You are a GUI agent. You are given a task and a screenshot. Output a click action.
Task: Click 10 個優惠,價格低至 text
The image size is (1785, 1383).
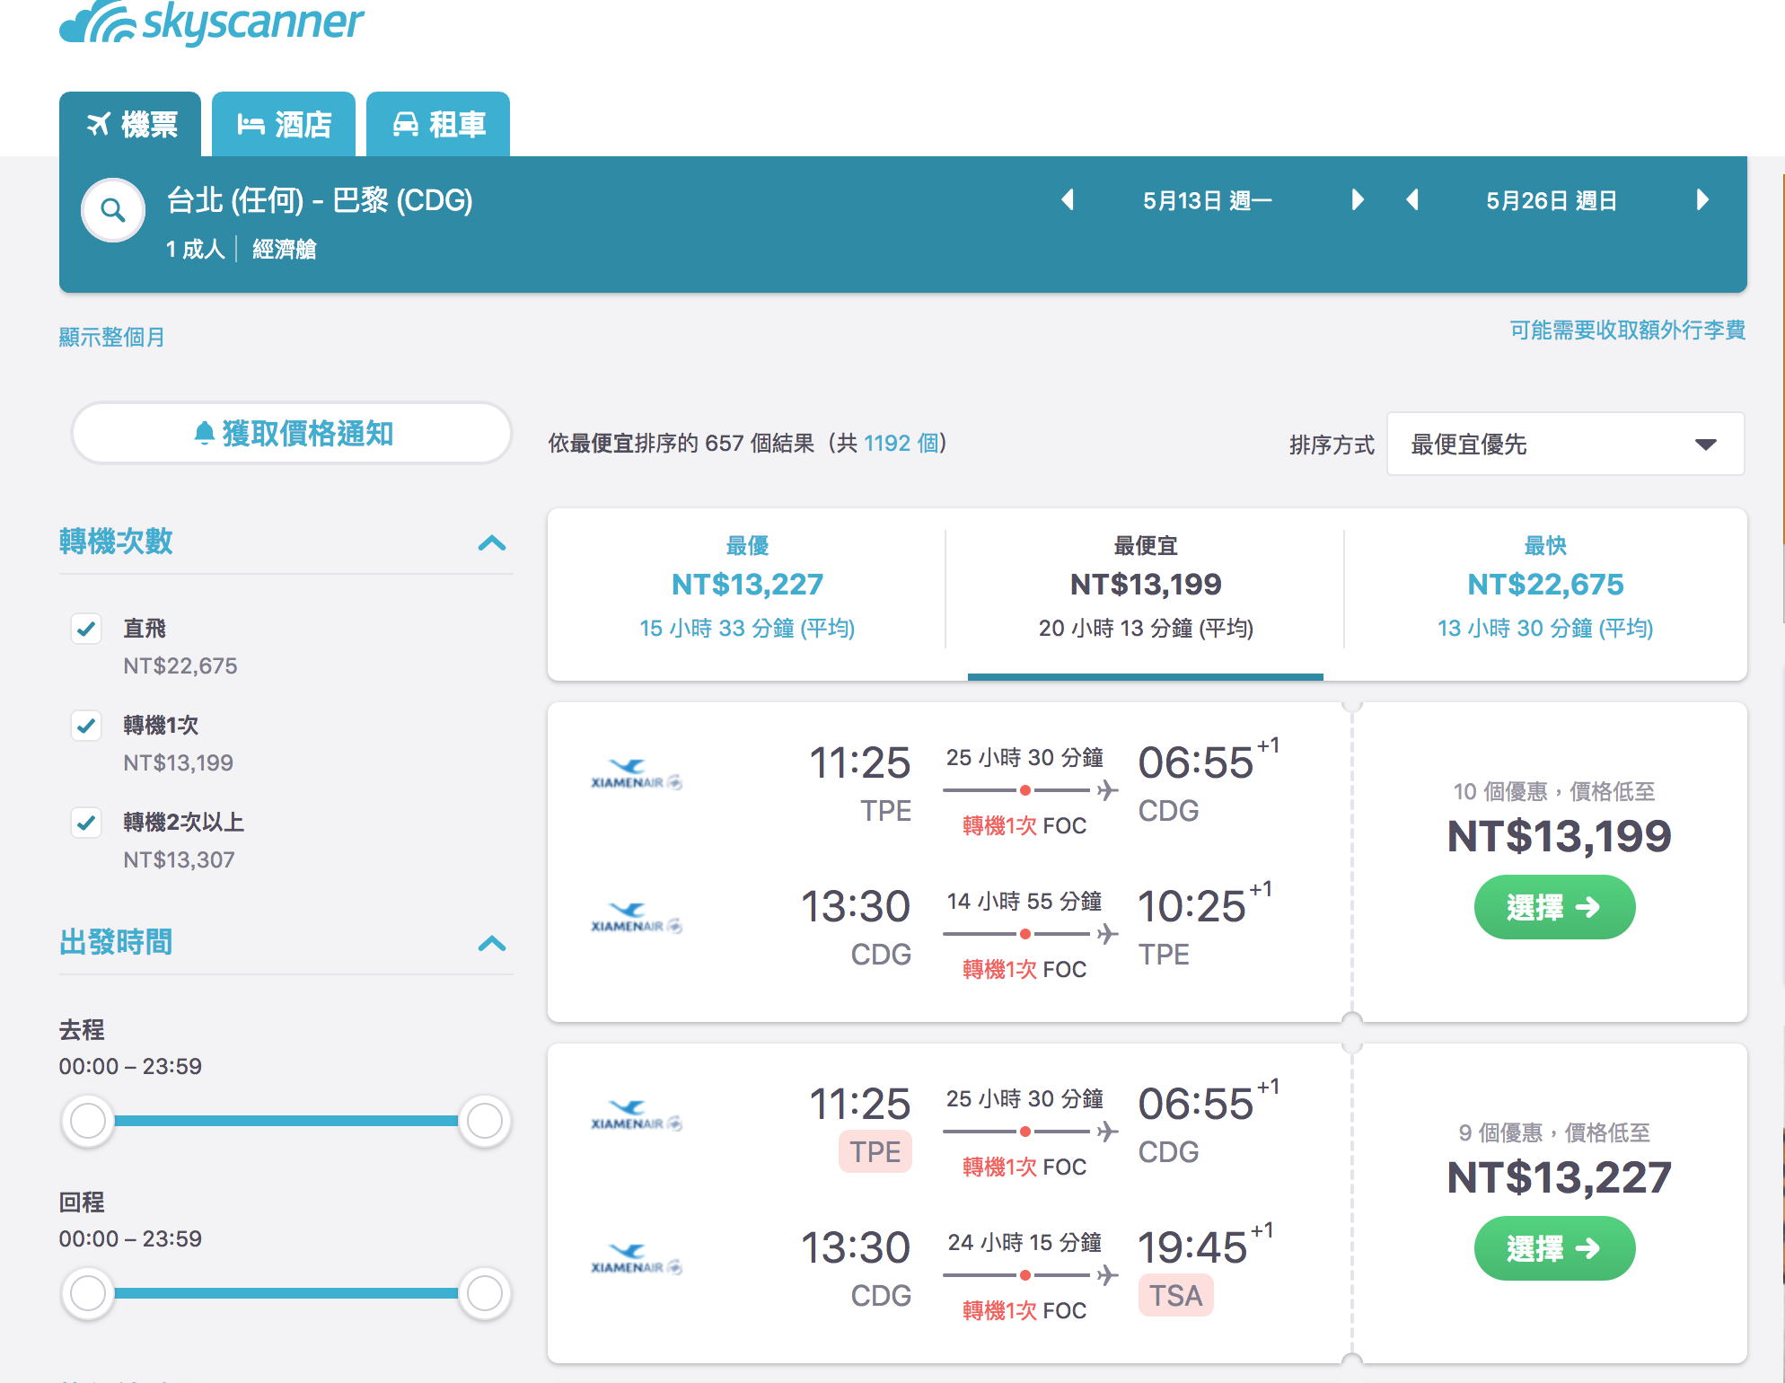click(x=1554, y=791)
